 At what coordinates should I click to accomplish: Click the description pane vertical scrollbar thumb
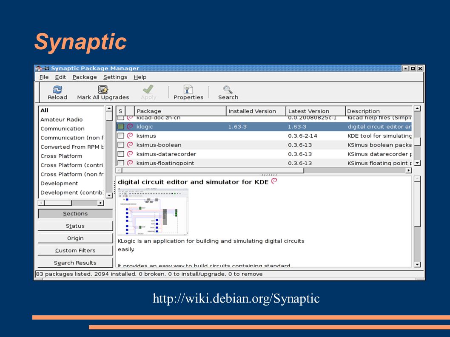418,204
